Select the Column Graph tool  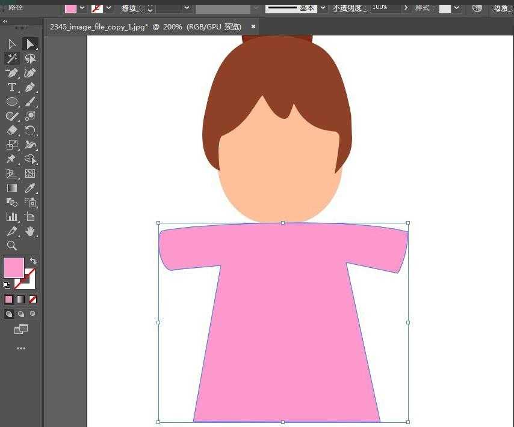11,217
